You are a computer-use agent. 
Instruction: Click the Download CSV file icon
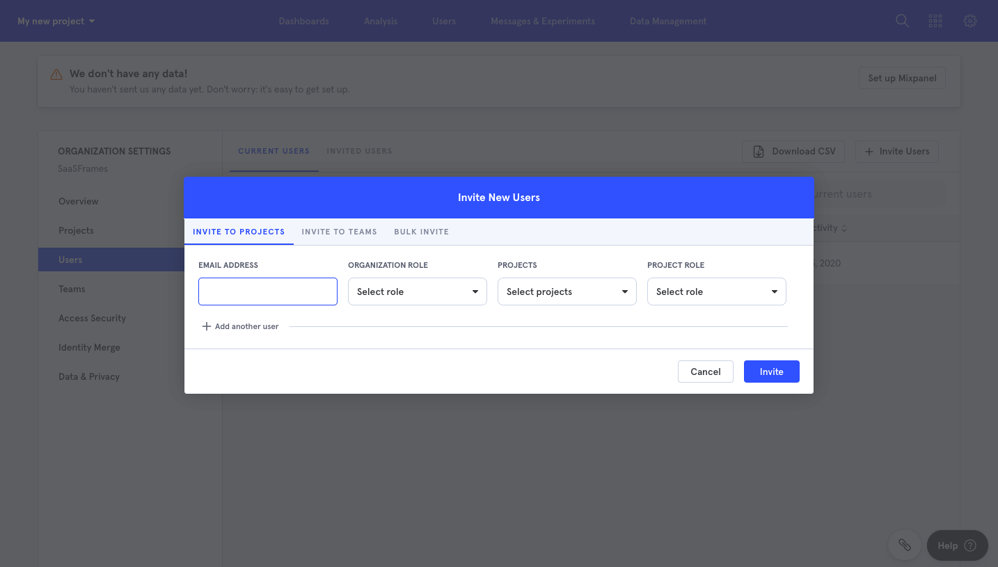(x=759, y=151)
